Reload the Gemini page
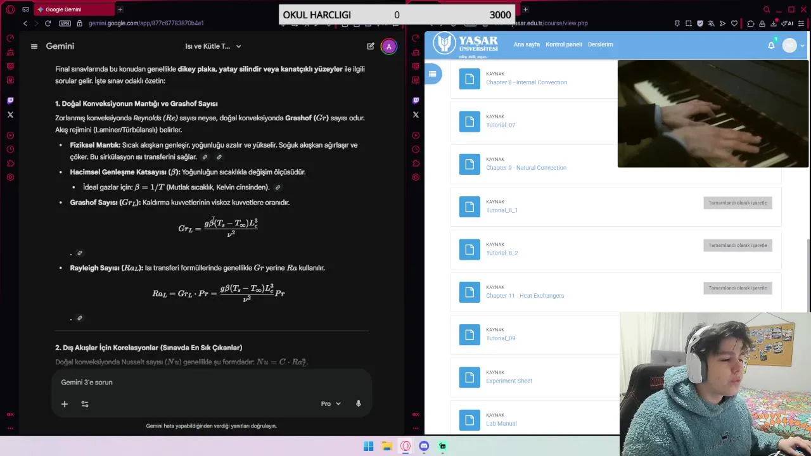The image size is (811, 456). click(48, 23)
